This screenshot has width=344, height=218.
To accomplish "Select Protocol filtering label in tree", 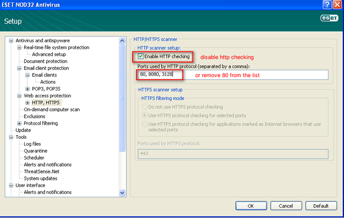I will pos(41,123).
